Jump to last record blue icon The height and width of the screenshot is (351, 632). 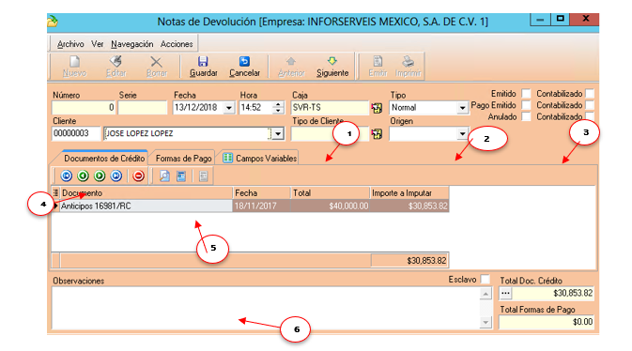[116, 176]
